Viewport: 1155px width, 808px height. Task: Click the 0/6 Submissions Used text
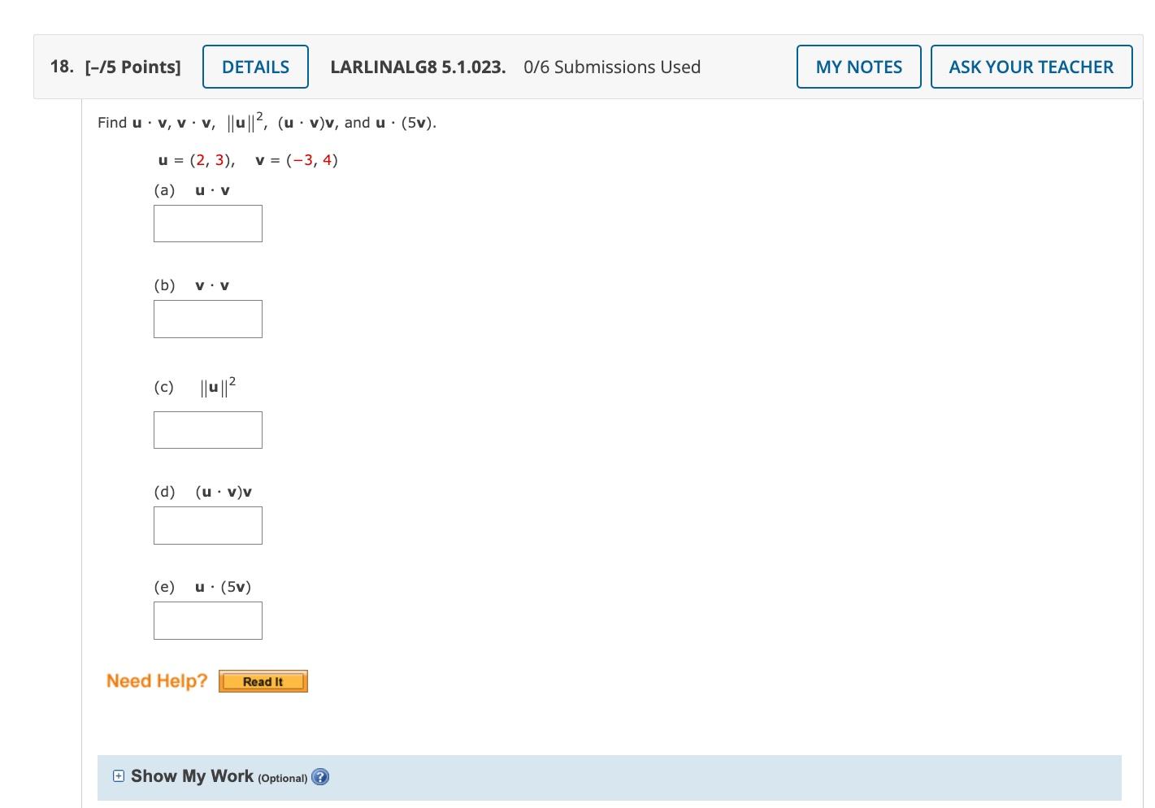pyautogui.click(x=611, y=67)
